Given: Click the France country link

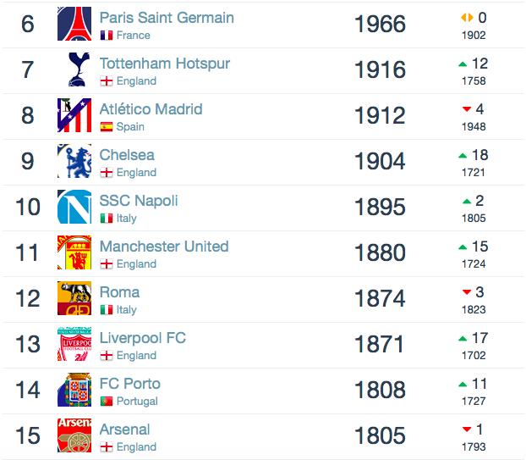Looking at the screenshot, I should [133, 35].
